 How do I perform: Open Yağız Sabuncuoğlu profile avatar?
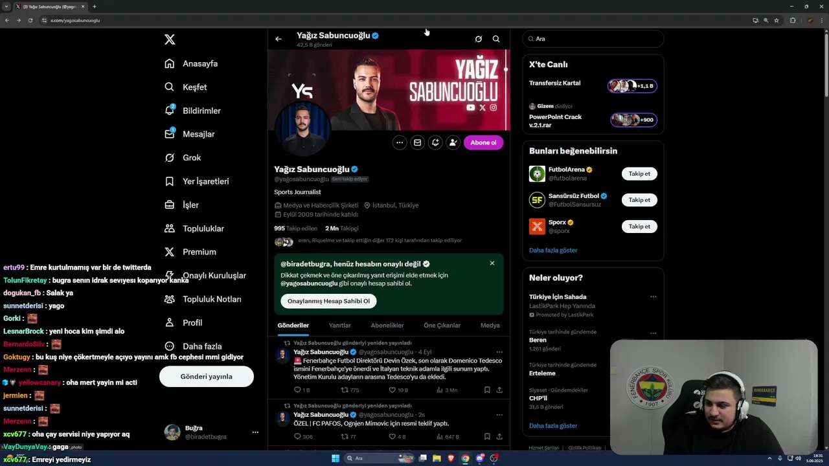302,129
